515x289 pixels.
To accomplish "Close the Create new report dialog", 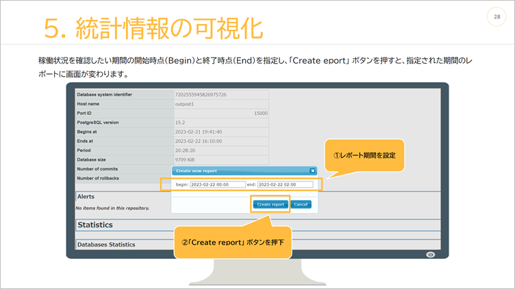I will (x=312, y=171).
